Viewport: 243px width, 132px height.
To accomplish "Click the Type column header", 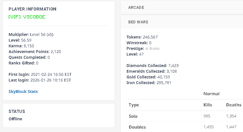I will [x=134, y=105].
